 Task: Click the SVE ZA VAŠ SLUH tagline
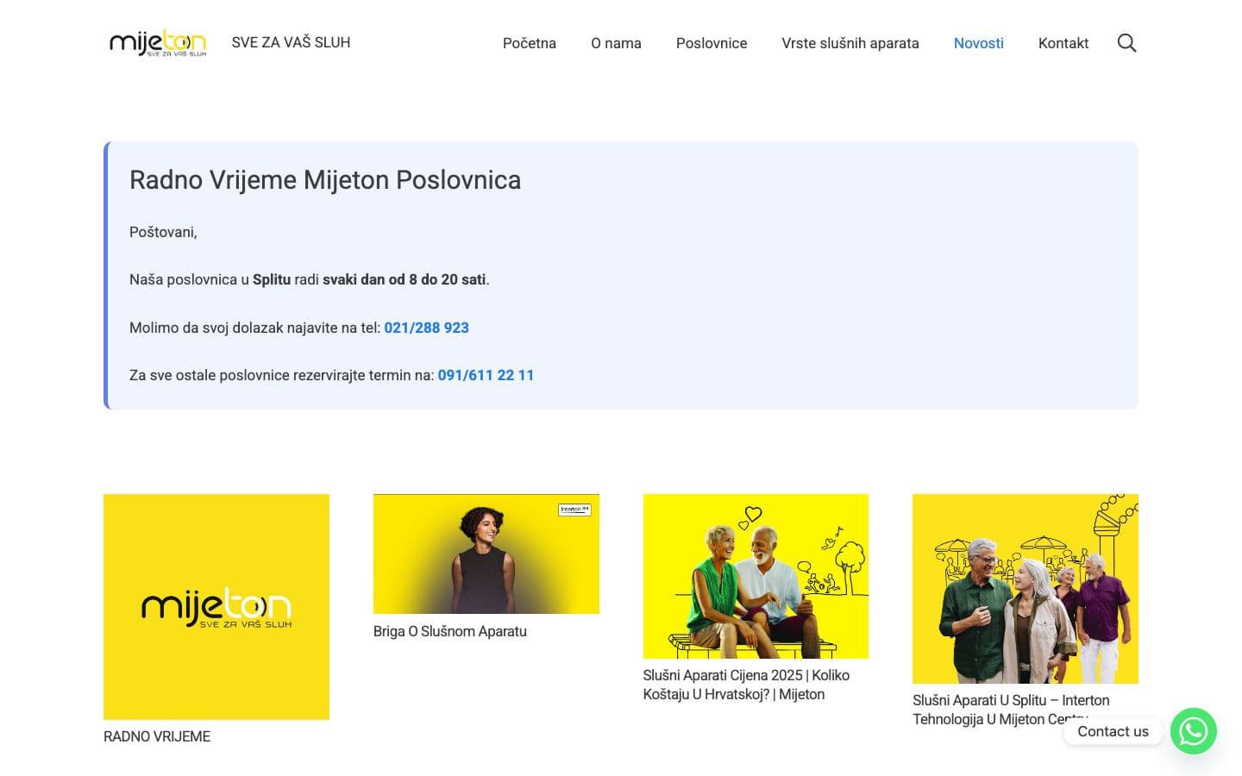(x=291, y=42)
